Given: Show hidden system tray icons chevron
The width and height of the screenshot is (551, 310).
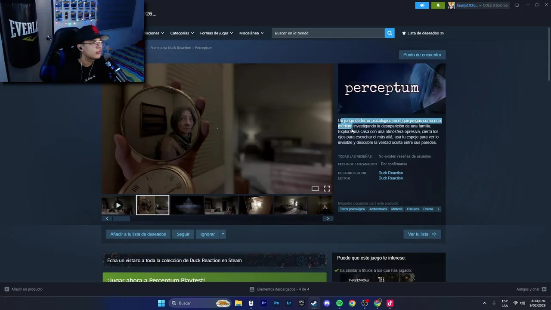Looking at the screenshot, I should coord(484,303).
